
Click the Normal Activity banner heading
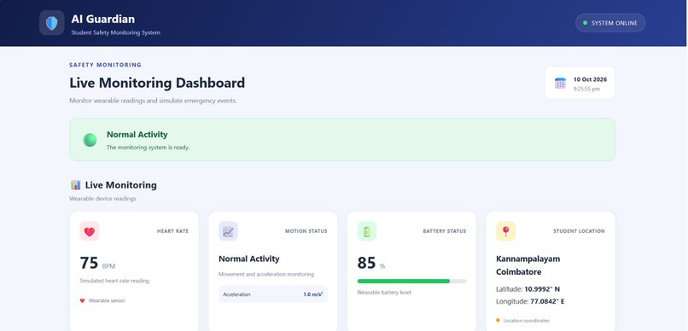click(x=137, y=135)
